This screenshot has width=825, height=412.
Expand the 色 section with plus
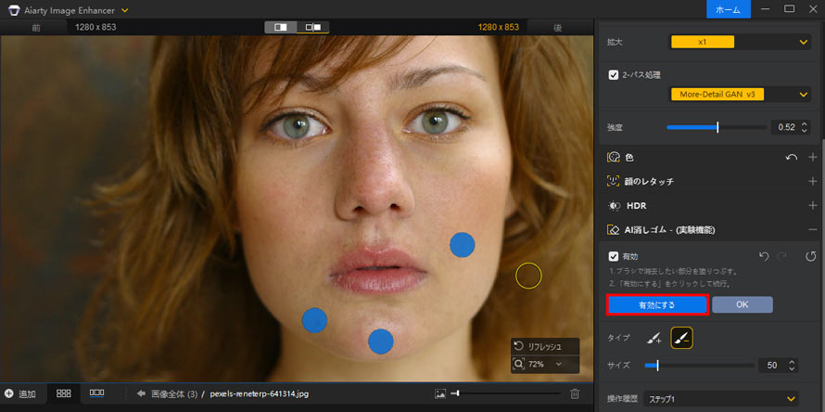point(813,157)
